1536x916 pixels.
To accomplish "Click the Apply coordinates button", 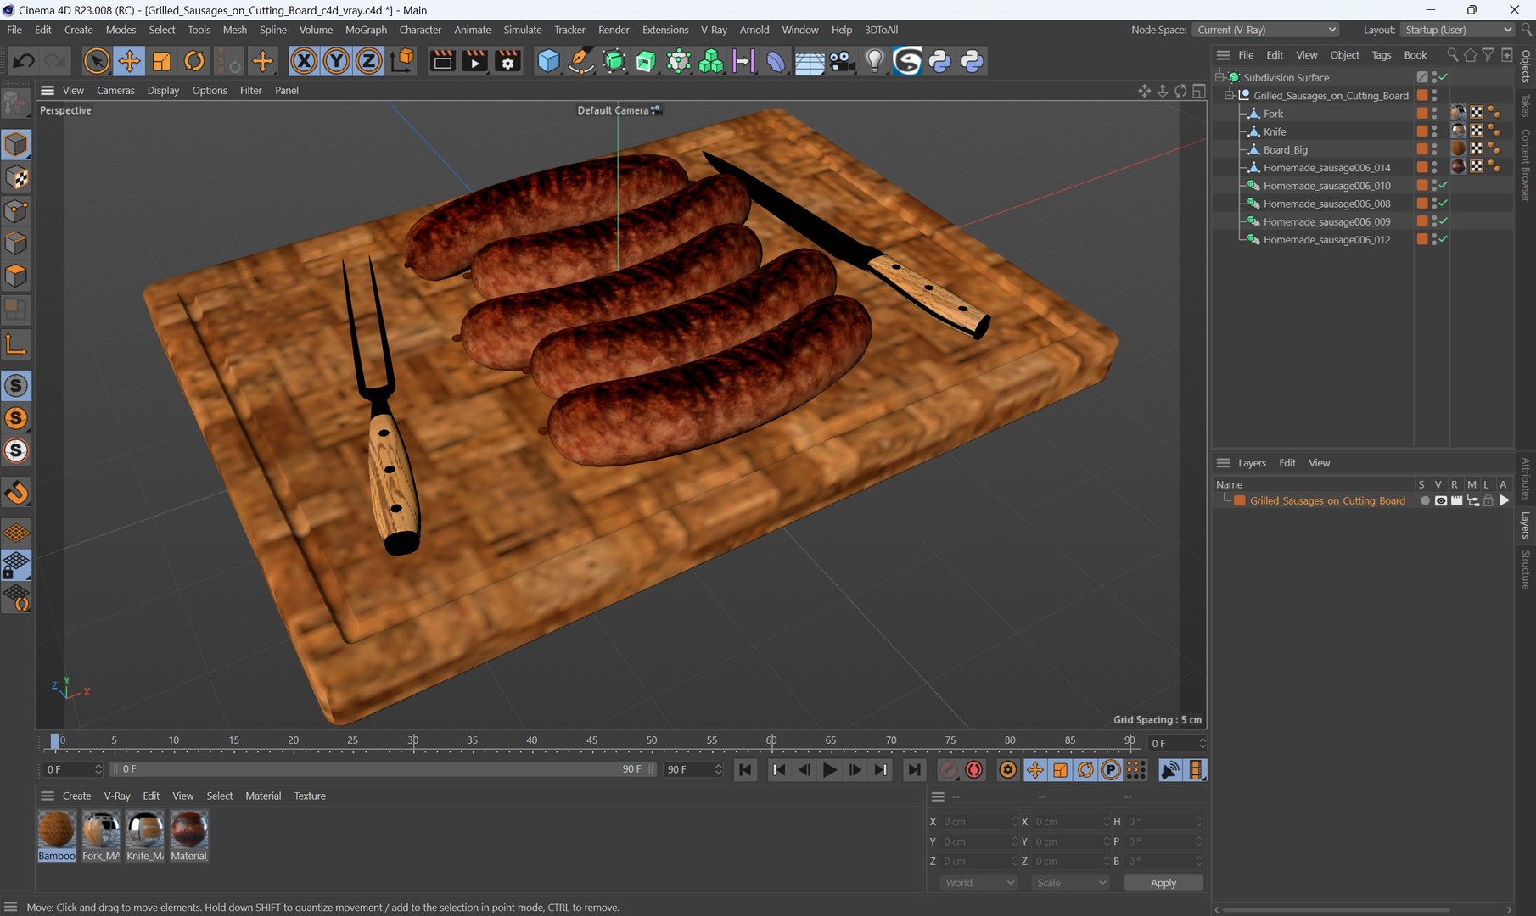I will (x=1163, y=883).
